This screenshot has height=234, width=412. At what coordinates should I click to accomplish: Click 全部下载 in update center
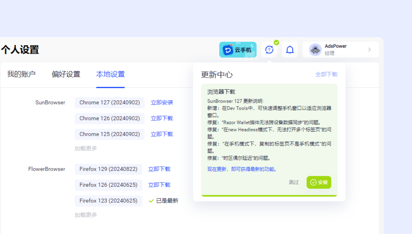click(x=326, y=74)
